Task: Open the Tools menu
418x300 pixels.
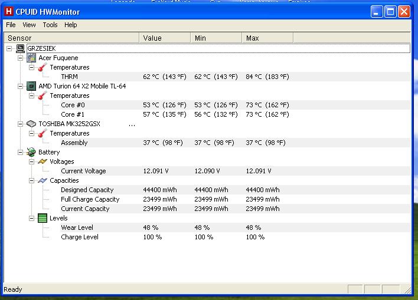Action: [x=50, y=25]
